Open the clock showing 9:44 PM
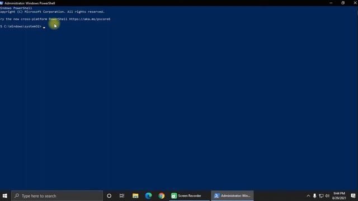The width and height of the screenshot is (358, 201). pyautogui.click(x=339, y=196)
